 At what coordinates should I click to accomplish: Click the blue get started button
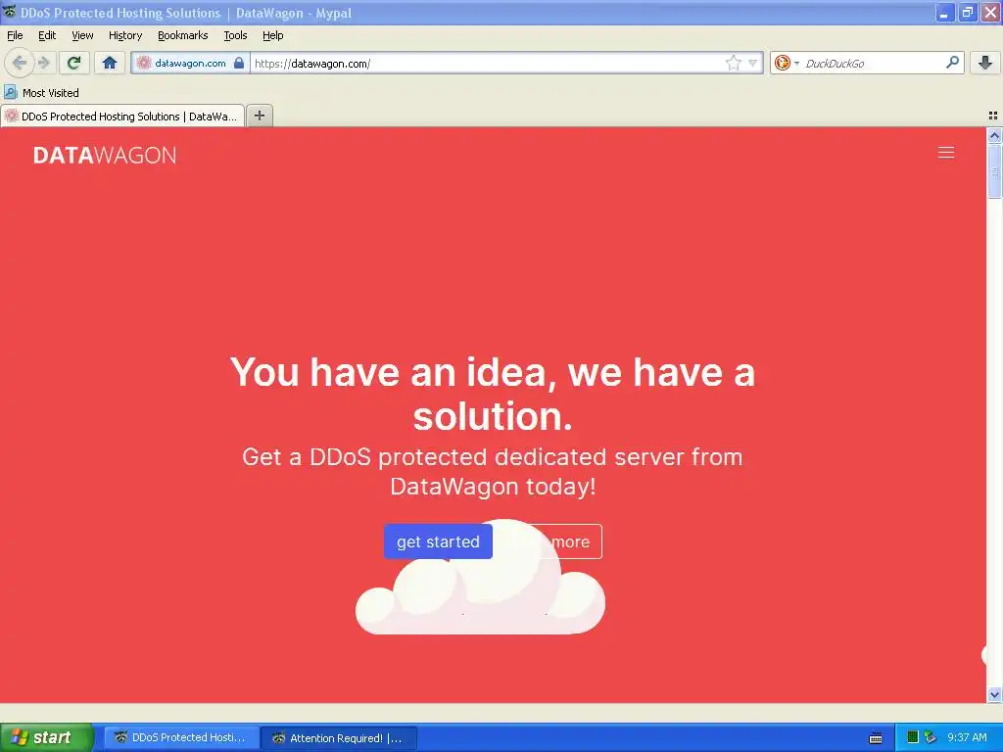(x=438, y=541)
